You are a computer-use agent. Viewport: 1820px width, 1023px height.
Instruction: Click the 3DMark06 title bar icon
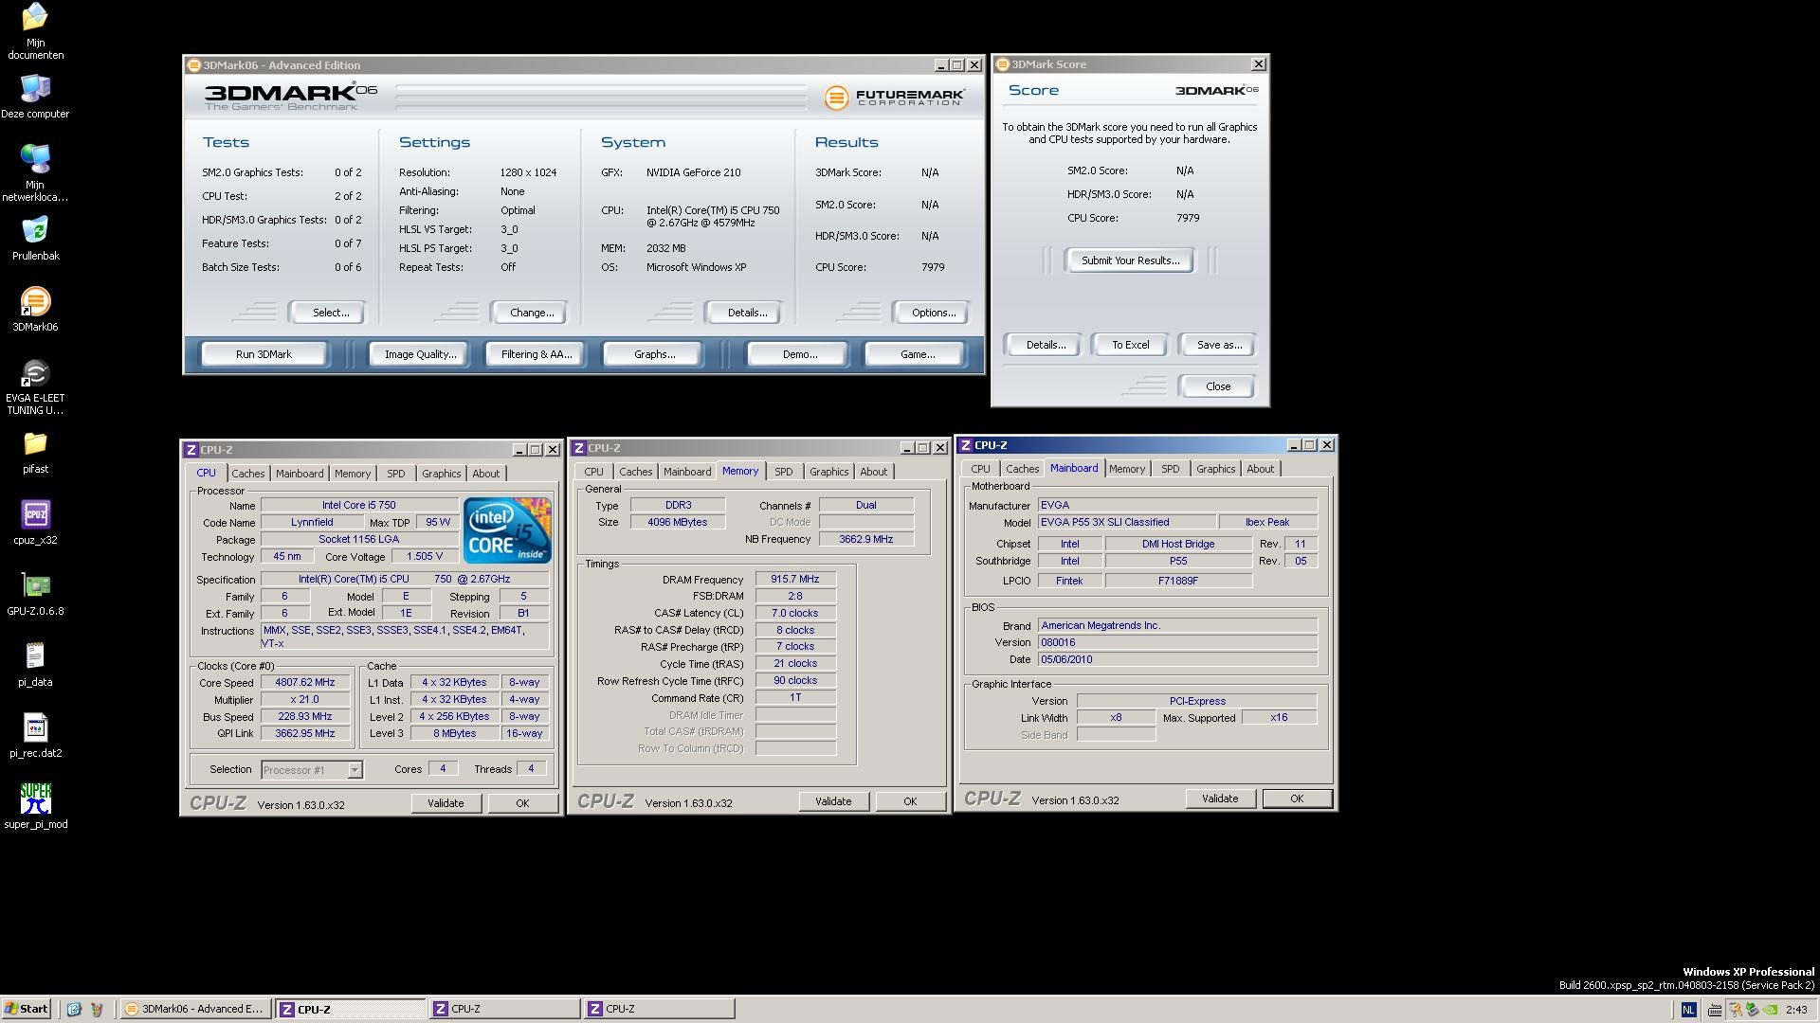(194, 65)
